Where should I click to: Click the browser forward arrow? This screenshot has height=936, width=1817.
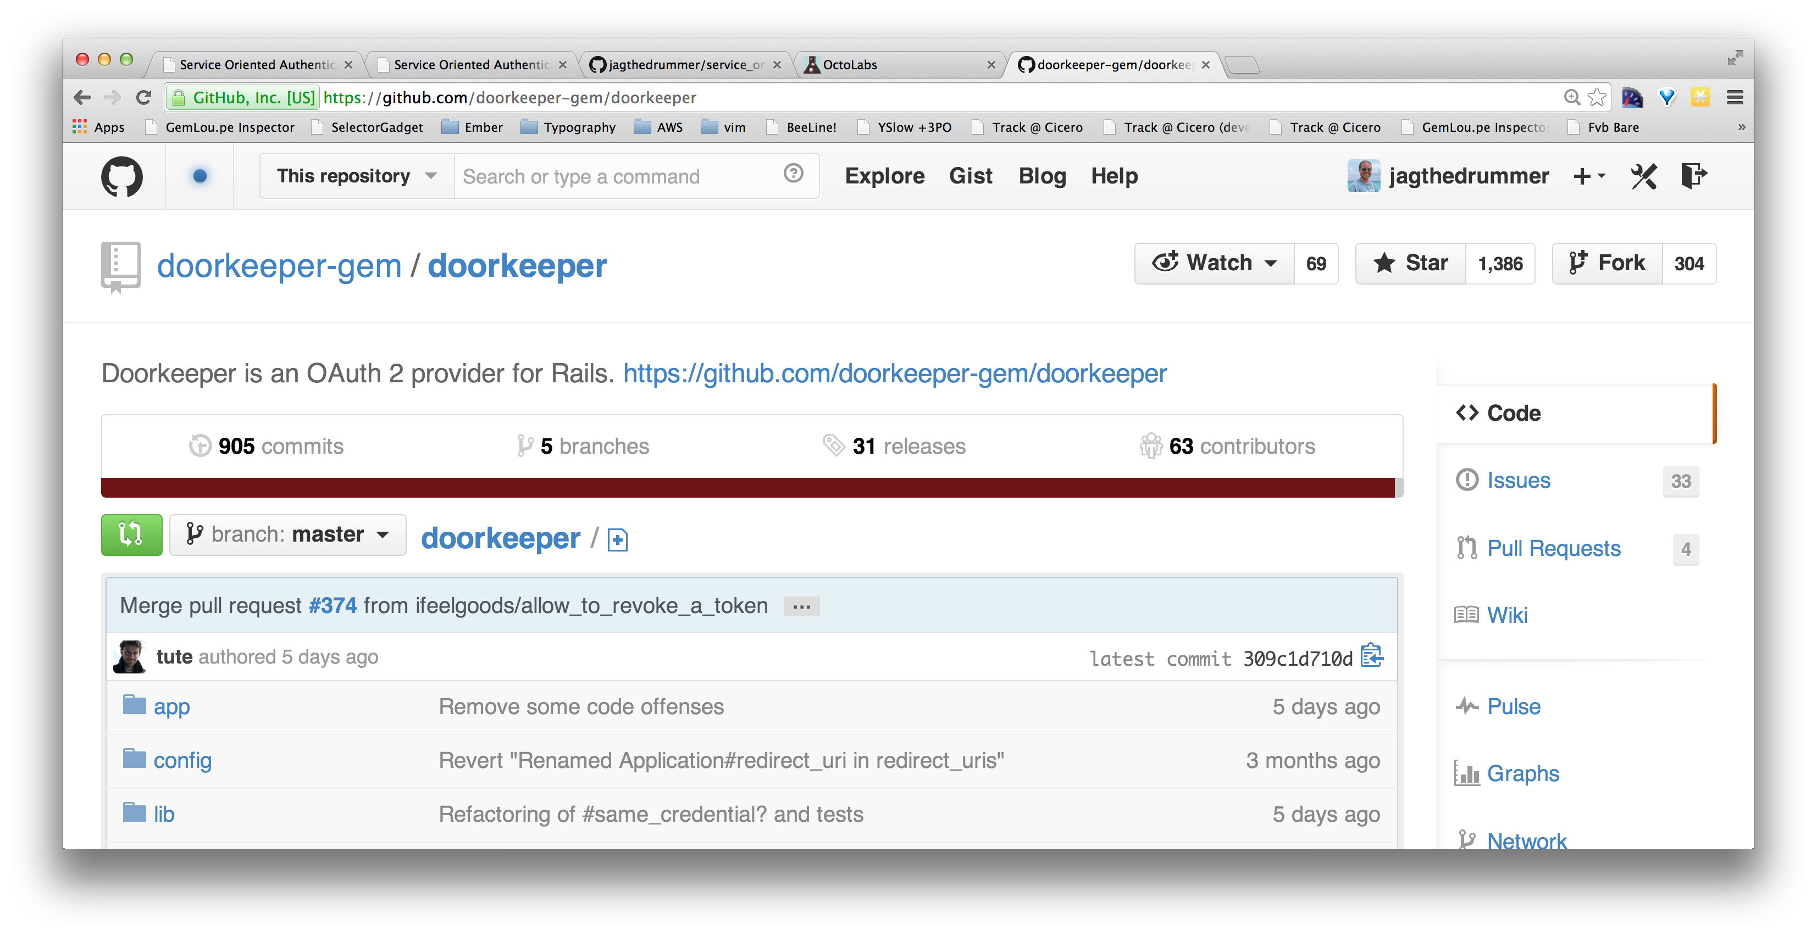coord(112,97)
